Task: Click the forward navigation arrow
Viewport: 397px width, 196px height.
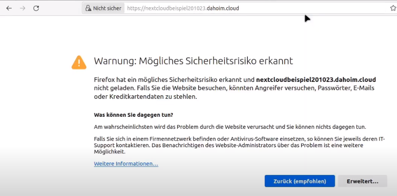Action: (x=23, y=9)
